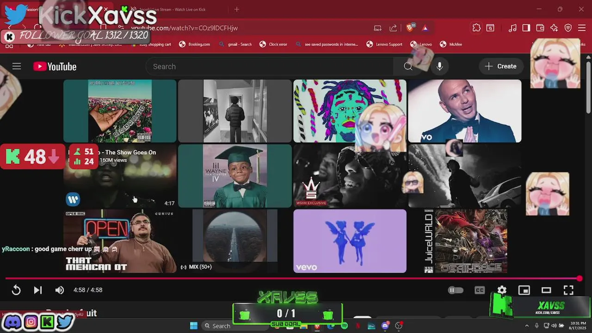Open the McAfee bookmark
Image resolution: width=592 pixels, height=333 pixels.
[x=451, y=44]
